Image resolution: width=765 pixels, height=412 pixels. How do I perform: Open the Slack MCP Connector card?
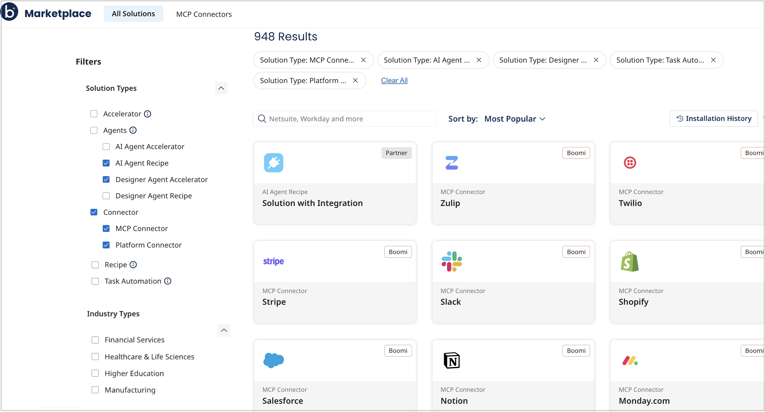pyautogui.click(x=513, y=282)
